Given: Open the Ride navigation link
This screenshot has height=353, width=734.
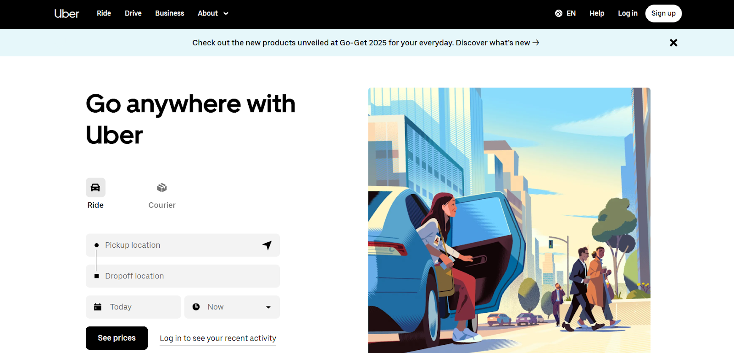Looking at the screenshot, I should pos(104,13).
